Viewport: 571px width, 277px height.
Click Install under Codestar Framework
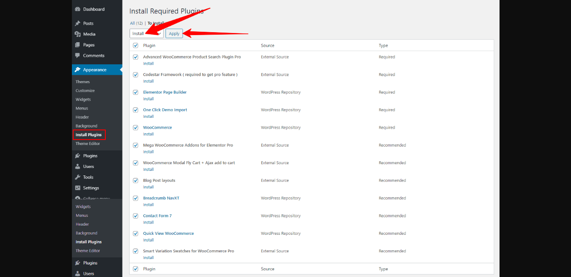[x=148, y=81]
